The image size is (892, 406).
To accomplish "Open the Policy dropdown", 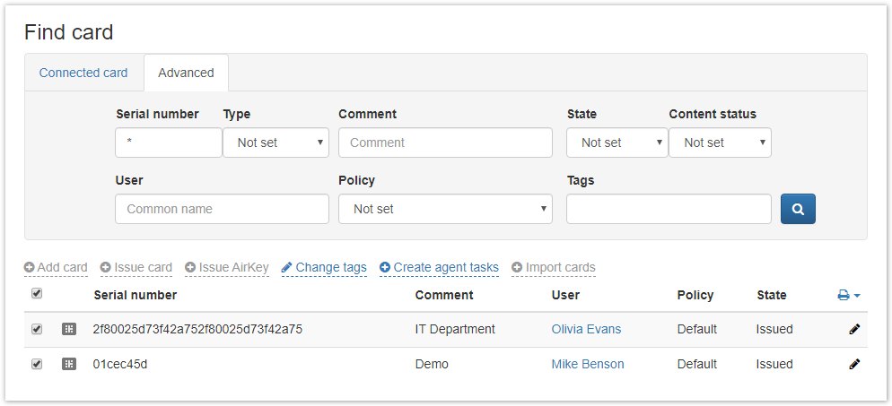I will click(444, 209).
